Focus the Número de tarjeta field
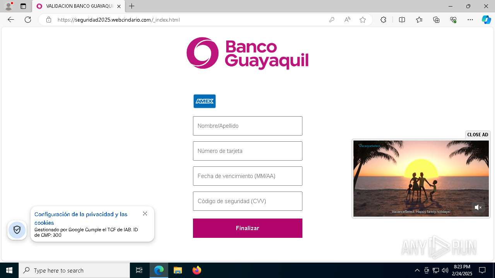The image size is (495, 278). [x=247, y=151]
